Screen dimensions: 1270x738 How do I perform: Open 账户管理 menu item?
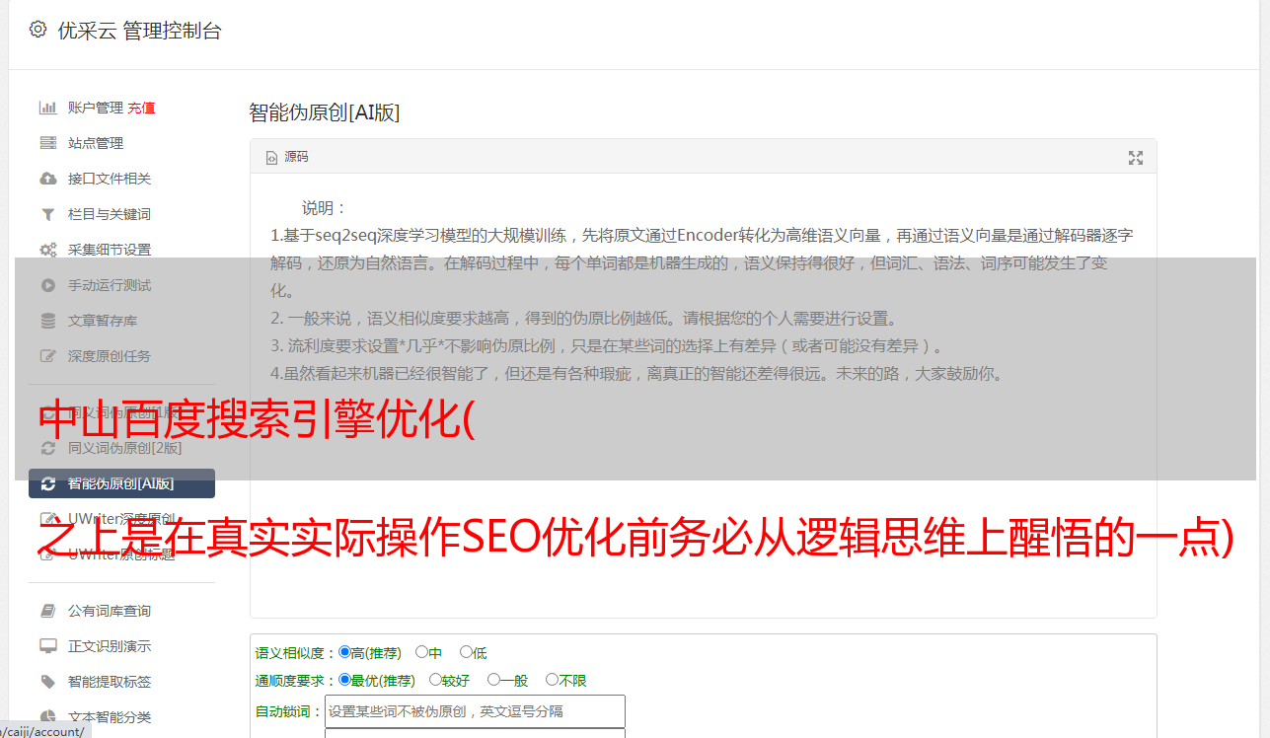96,108
